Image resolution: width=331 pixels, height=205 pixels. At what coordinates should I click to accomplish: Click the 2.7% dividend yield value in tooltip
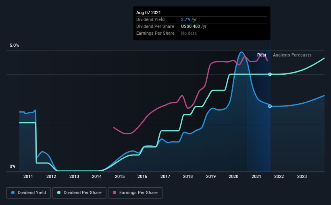185,19
